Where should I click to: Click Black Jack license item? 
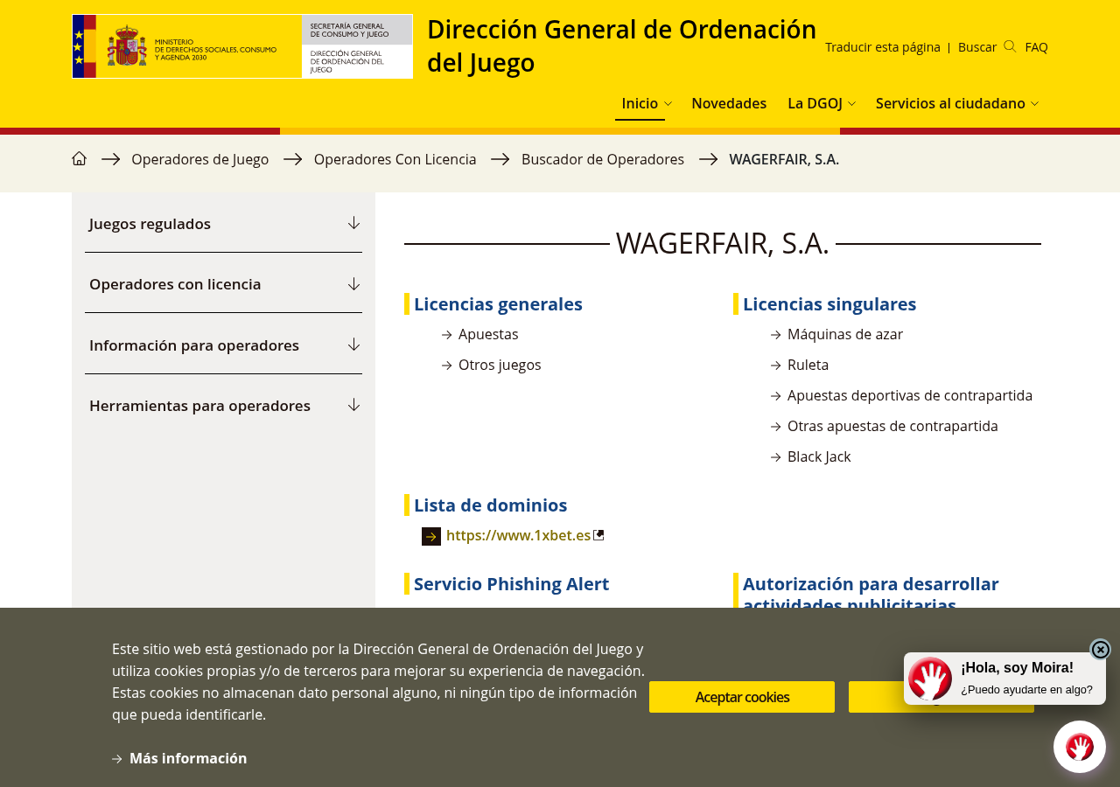[819, 456]
